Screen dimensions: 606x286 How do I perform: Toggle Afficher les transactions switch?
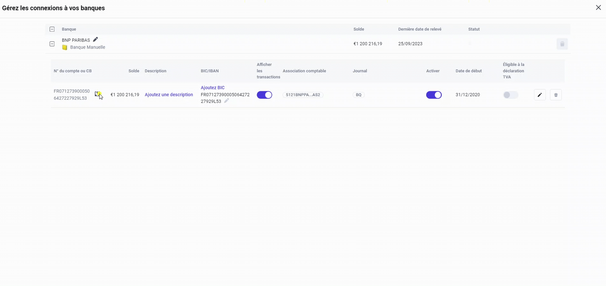tap(264, 95)
